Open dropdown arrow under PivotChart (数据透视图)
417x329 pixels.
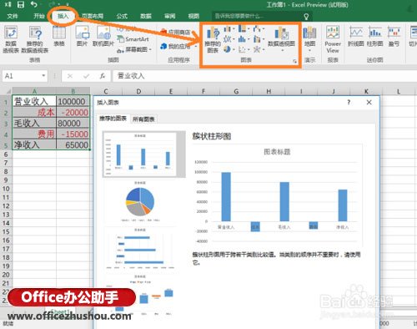coord(282,50)
